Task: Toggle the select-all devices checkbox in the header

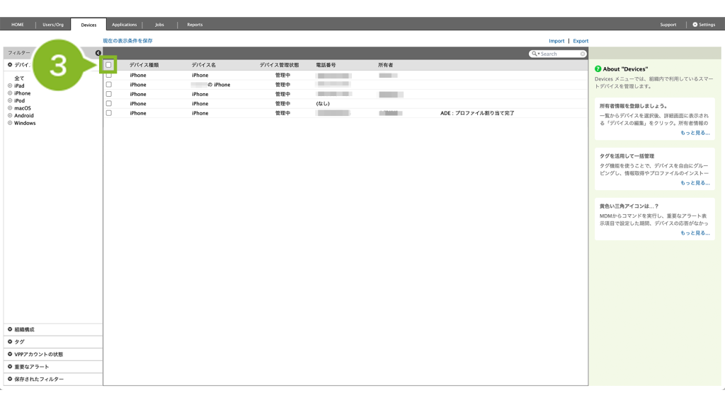Action: (x=108, y=65)
